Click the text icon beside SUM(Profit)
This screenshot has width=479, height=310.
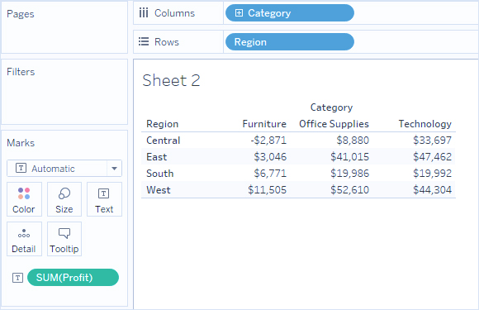[17, 278]
